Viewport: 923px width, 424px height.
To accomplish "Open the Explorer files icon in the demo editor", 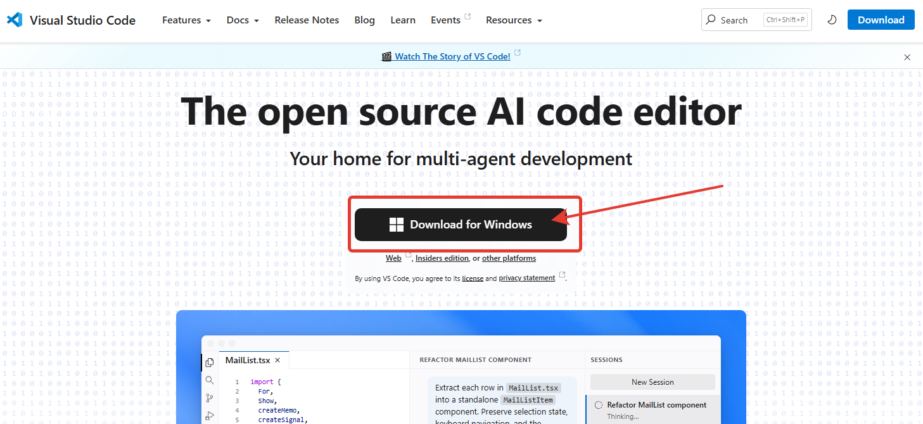I will coord(210,362).
